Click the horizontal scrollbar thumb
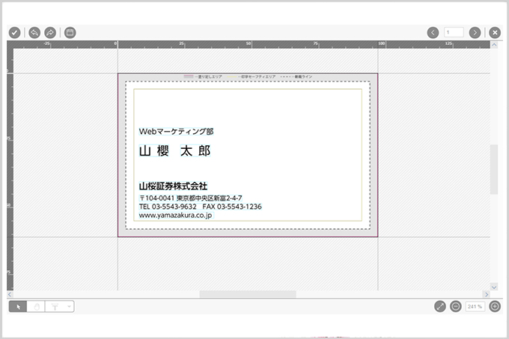Viewport: 509px width, 339px height. 247,294
